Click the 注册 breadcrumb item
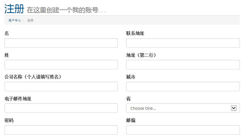 (30, 20)
